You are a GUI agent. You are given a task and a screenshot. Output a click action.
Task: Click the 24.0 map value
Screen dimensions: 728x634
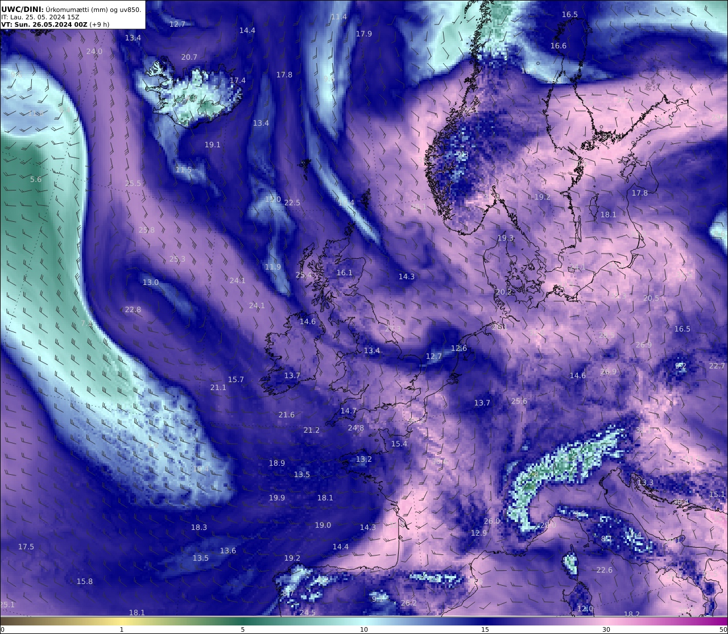tap(94, 51)
